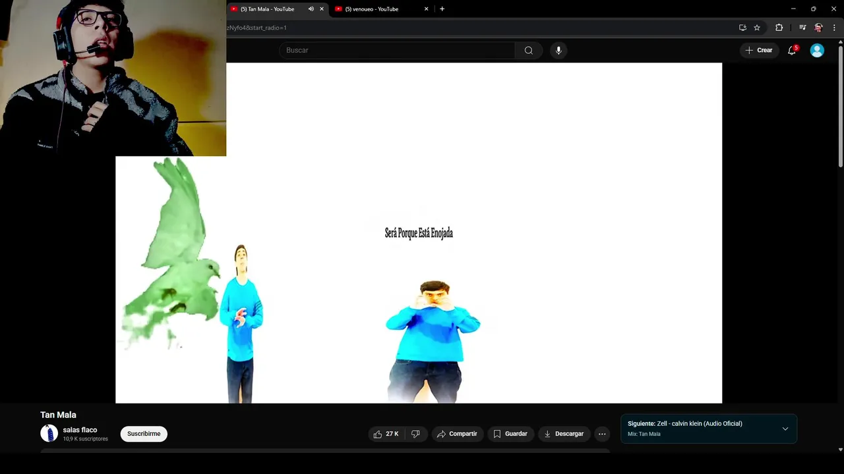
Task: Click the search magnifier icon
Action: point(528,50)
